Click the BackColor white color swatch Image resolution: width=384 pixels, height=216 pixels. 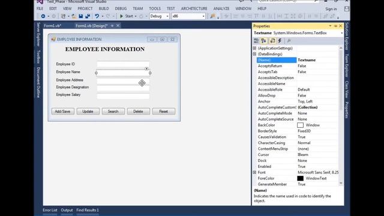tap(300, 125)
